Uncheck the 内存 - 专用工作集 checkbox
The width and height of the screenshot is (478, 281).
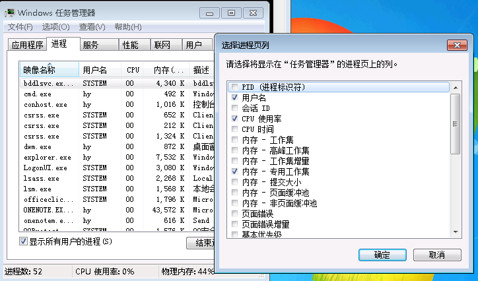(x=234, y=172)
